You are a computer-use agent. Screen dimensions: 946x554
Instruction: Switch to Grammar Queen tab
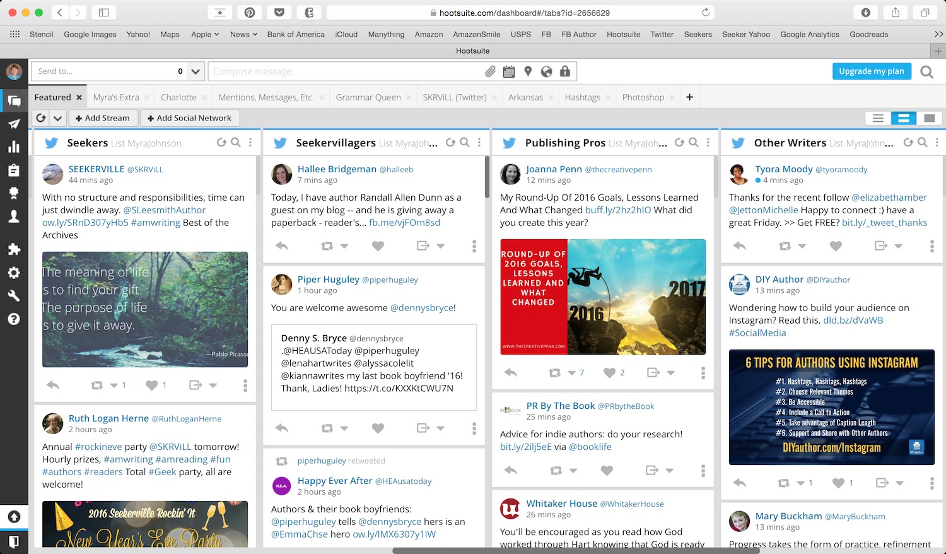tap(368, 97)
